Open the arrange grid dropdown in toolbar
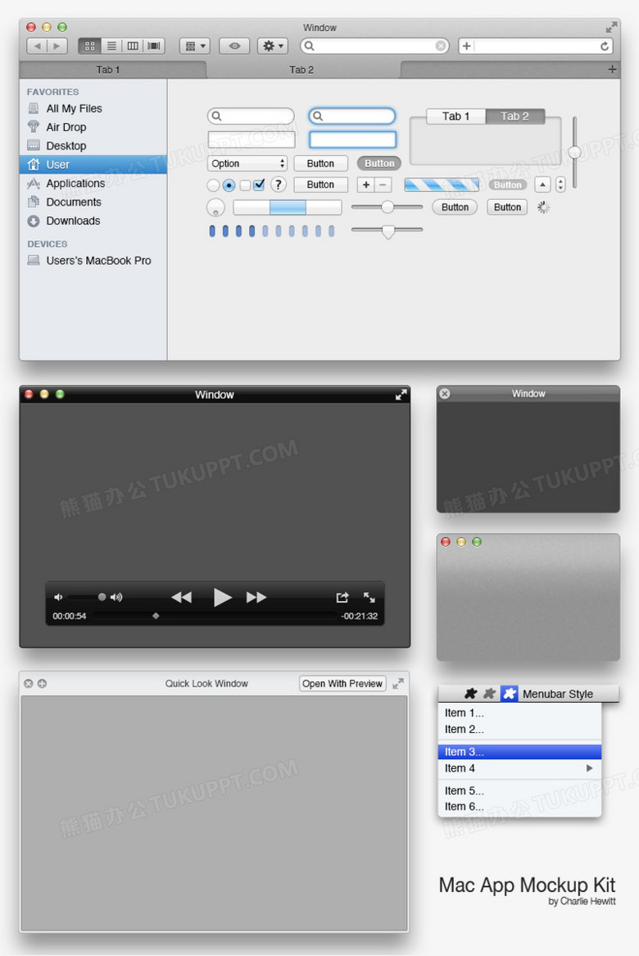 pyautogui.click(x=195, y=47)
